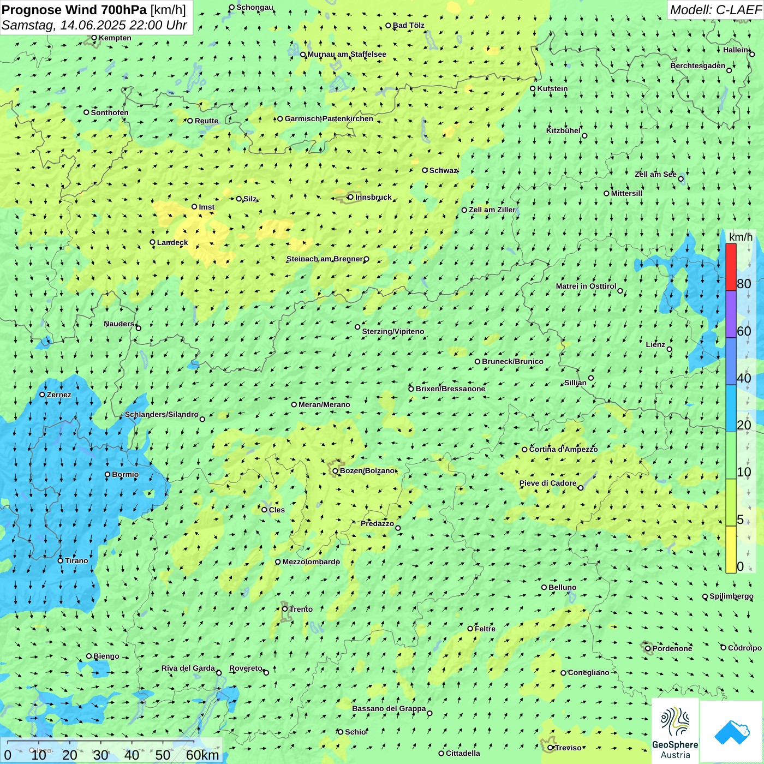
Task: Click the "Zernez" label
Action: click(59, 395)
